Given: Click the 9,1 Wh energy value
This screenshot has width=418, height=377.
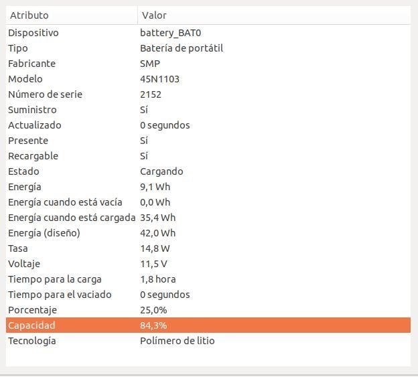Looking at the screenshot, I should pos(155,187).
